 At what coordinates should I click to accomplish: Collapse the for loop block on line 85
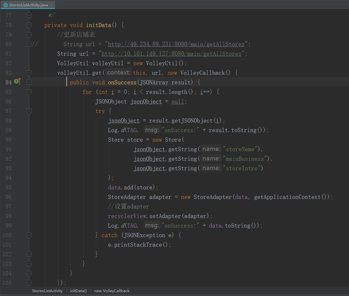pos(29,92)
